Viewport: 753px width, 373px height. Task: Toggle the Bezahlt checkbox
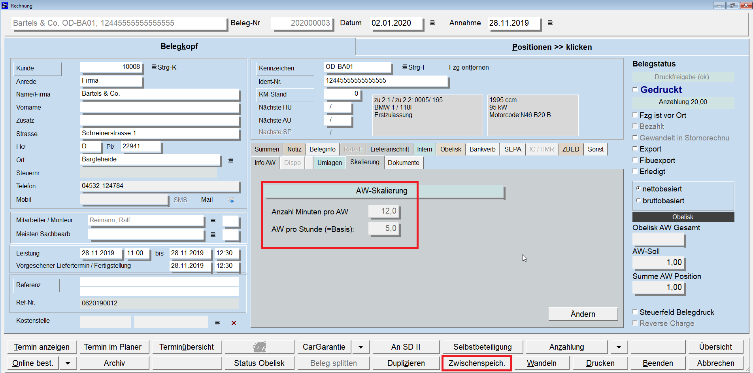(635, 126)
